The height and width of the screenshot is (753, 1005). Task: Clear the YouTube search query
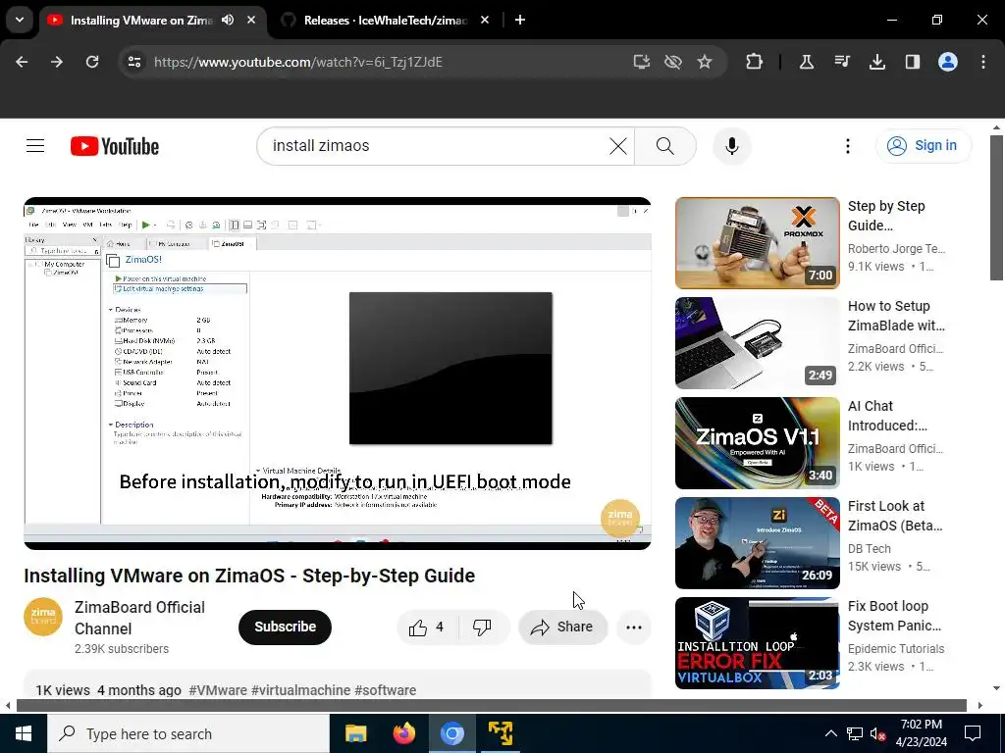(x=618, y=146)
